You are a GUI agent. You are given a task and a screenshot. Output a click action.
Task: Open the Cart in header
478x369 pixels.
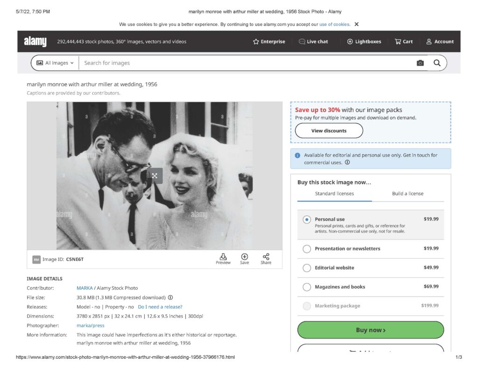click(x=404, y=41)
